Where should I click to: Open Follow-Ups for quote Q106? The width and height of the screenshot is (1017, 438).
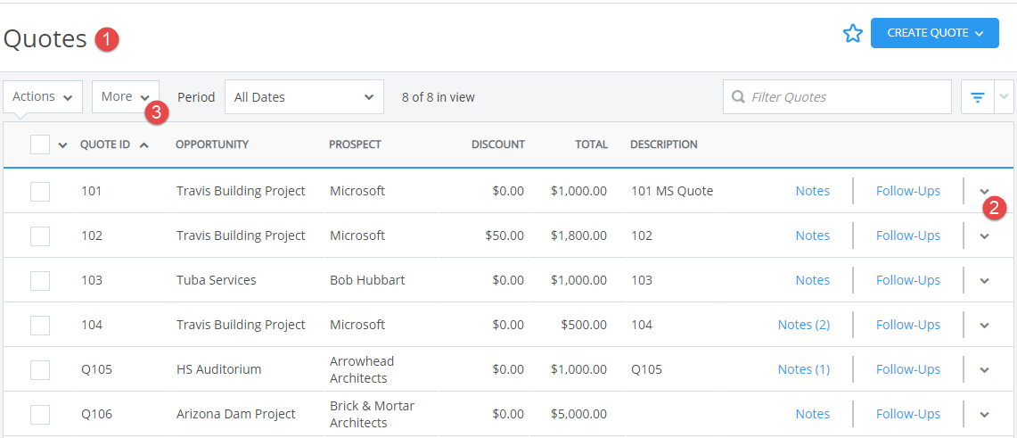[x=908, y=414]
